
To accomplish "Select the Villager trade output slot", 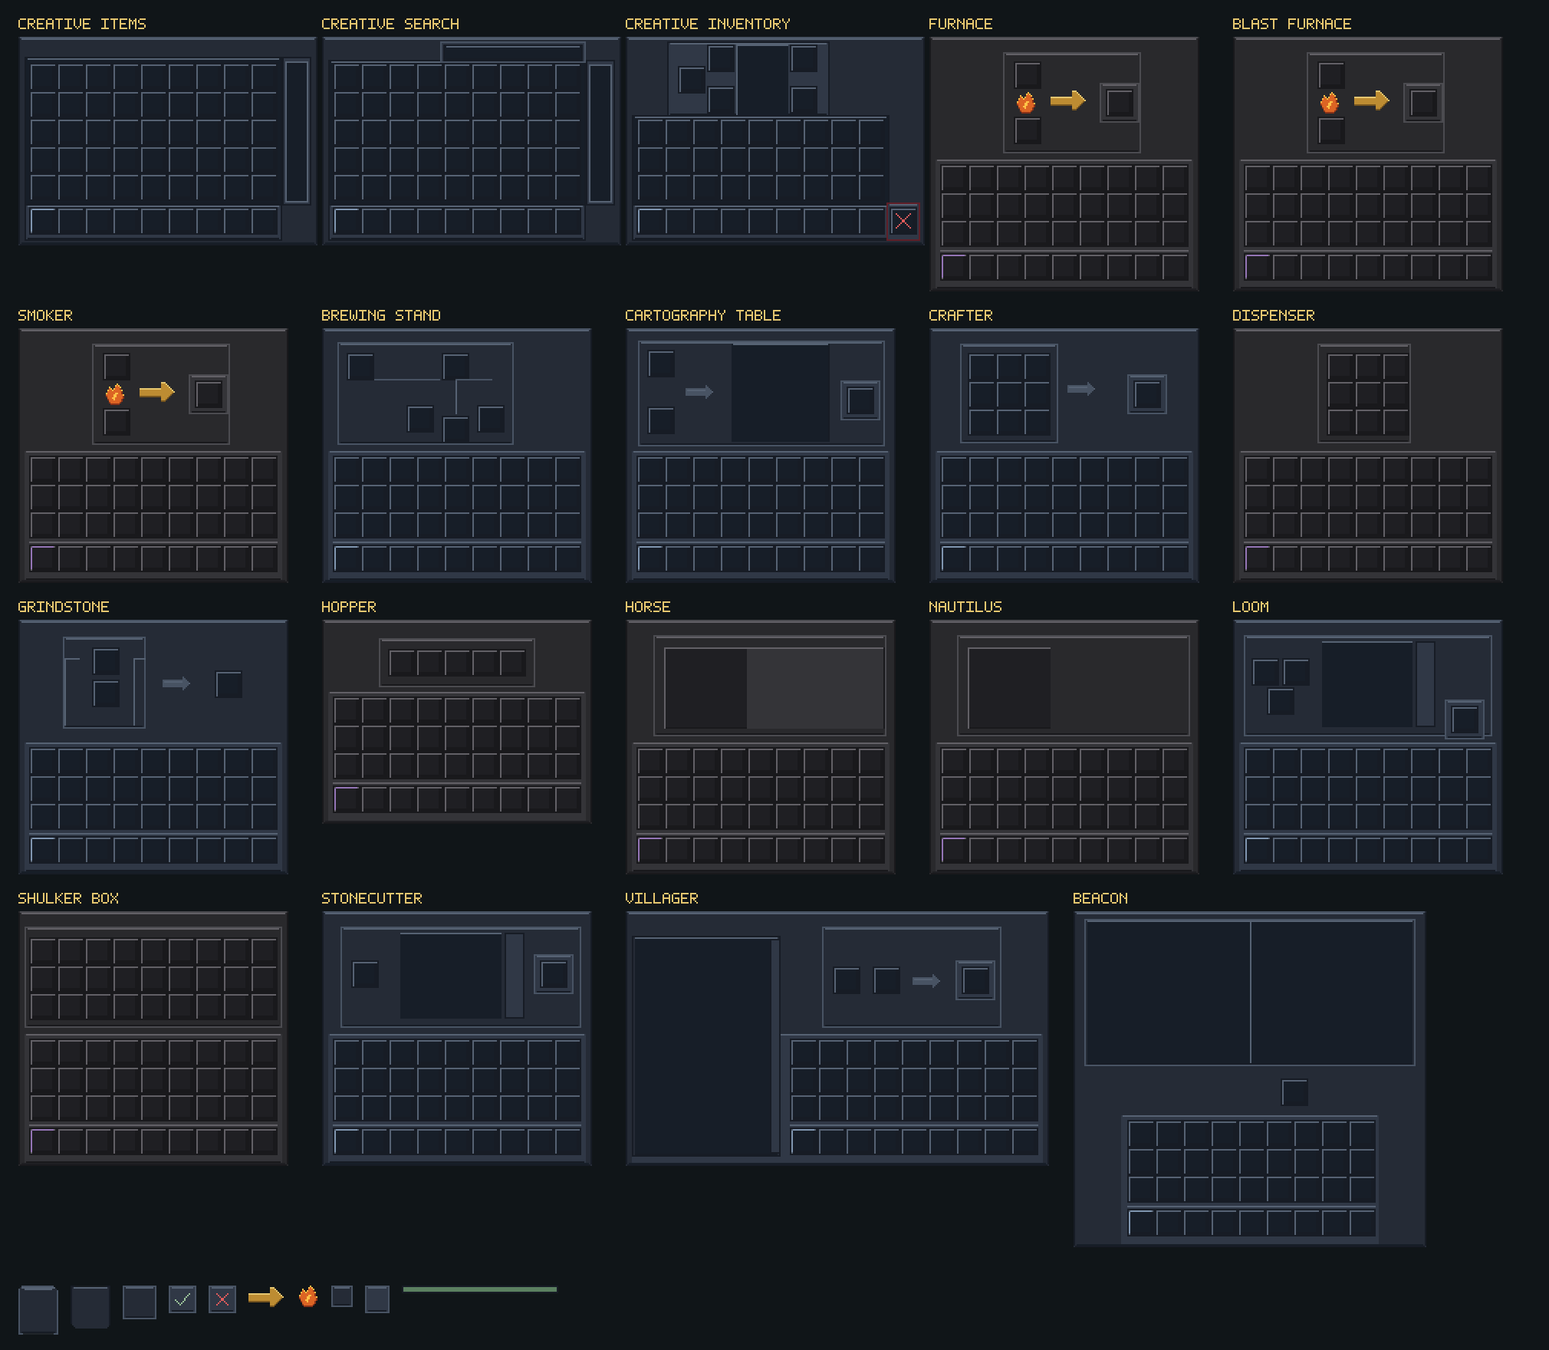I will 975,980.
